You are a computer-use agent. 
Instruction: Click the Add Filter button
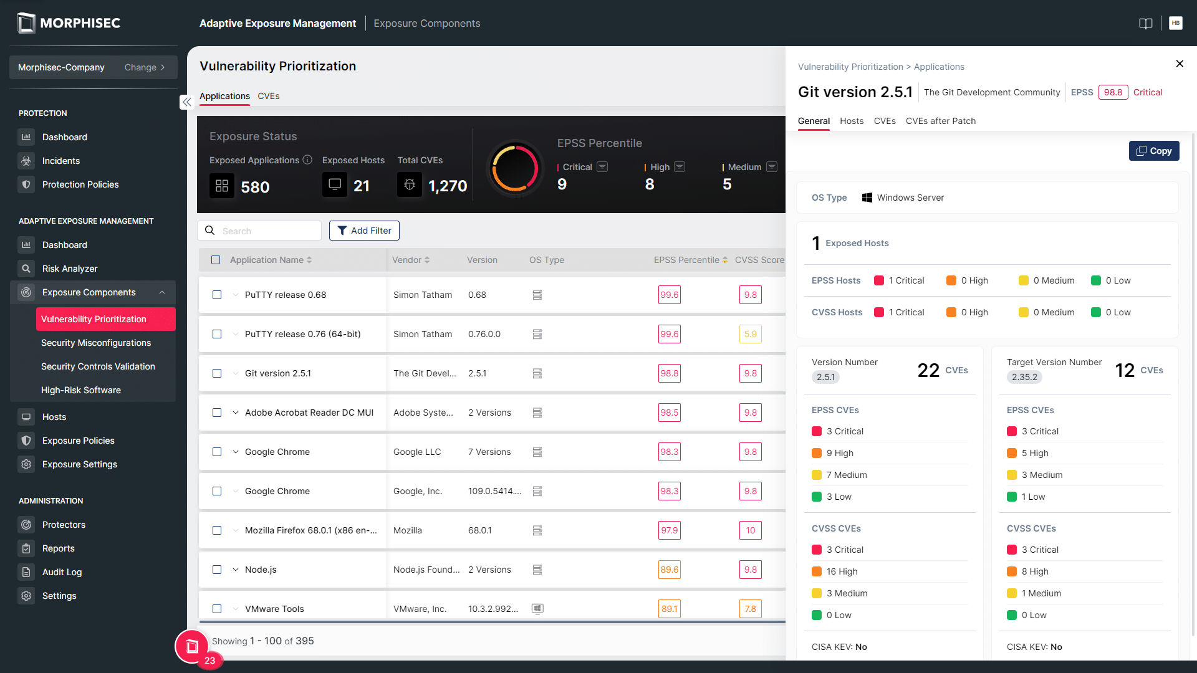coord(365,231)
